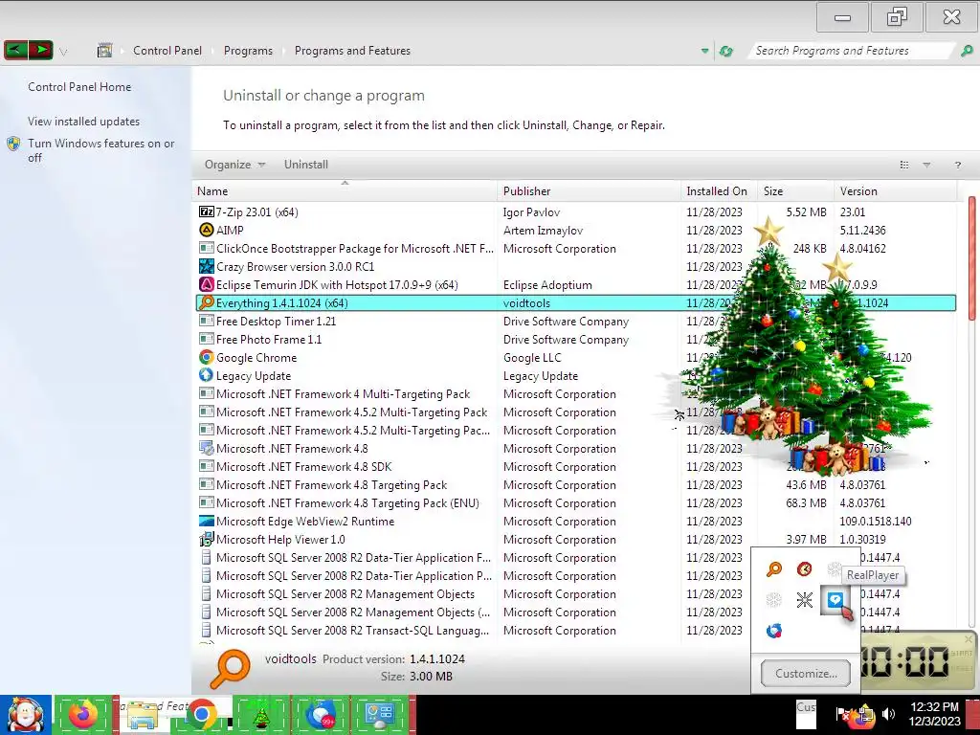The height and width of the screenshot is (735, 980).
Task: Click RealPlayer blue icon in tray popup
Action: click(835, 600)
